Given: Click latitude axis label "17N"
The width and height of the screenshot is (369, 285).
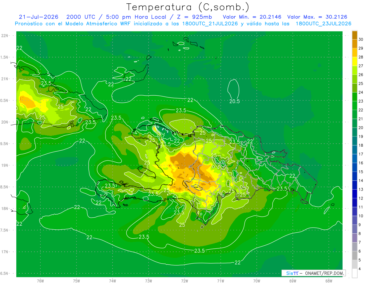Looking at the screenshot, I should (x=5, y=252).
